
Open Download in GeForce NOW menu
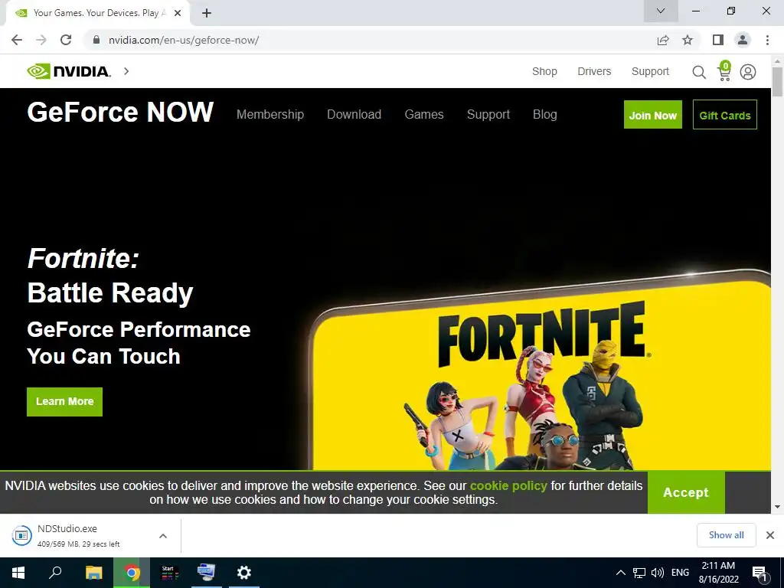click(x=354, y=115)
